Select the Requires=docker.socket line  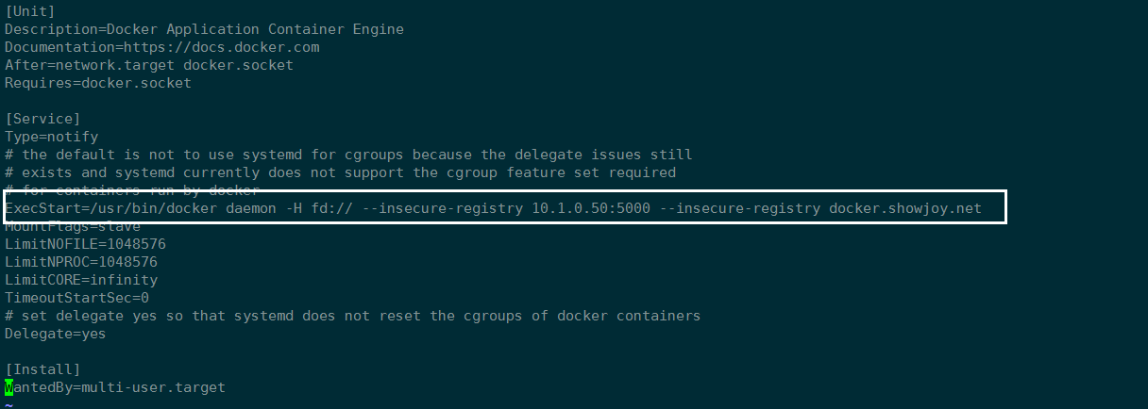[97, 83]
